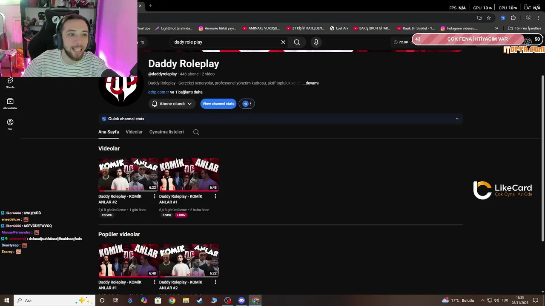This screenshot has width=545, height=306.
Task: Click the 72.6K stats indicator
Action: pos(401,42)
